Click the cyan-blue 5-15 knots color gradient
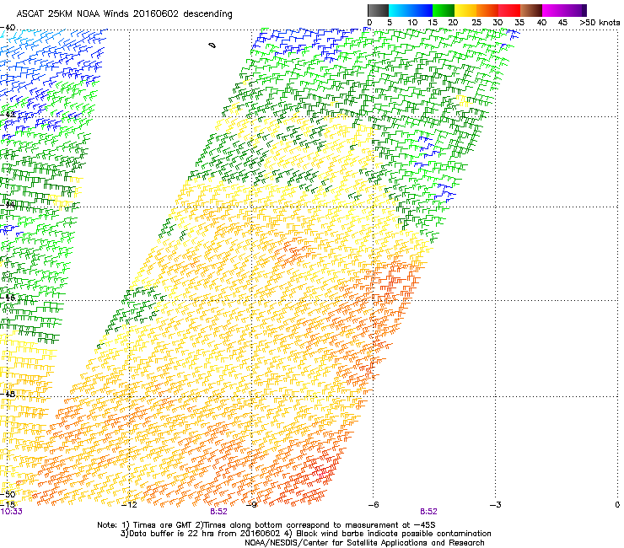 coord(411,10)
